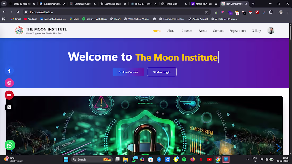Bookmark this page with the star icon
The image size is (292, 164).
pos(206,12)
